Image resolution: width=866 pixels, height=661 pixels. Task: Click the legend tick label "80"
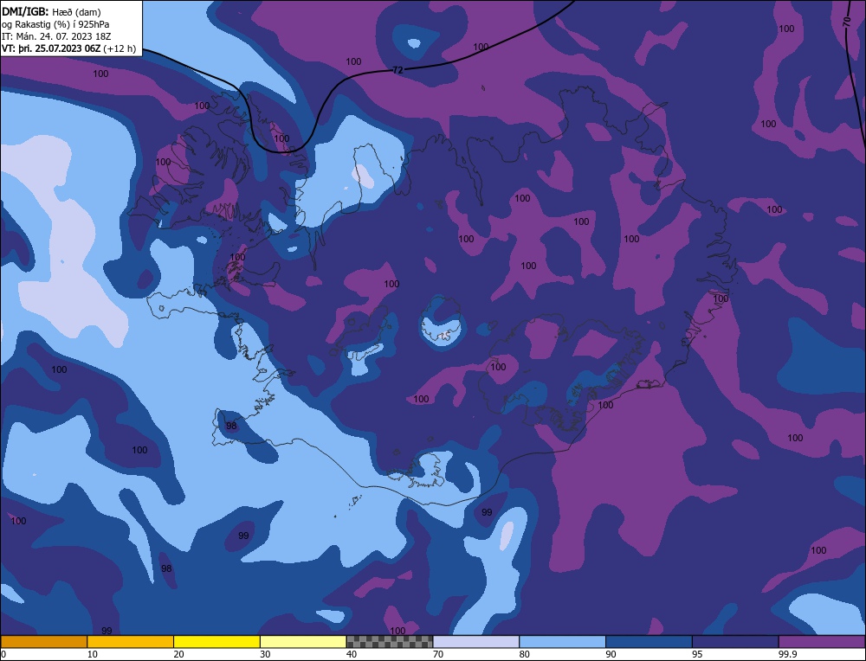pos(525,654)
